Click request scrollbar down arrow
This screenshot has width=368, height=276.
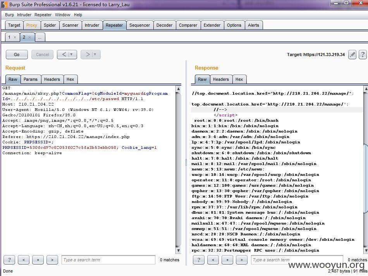[x=178, y=250]
